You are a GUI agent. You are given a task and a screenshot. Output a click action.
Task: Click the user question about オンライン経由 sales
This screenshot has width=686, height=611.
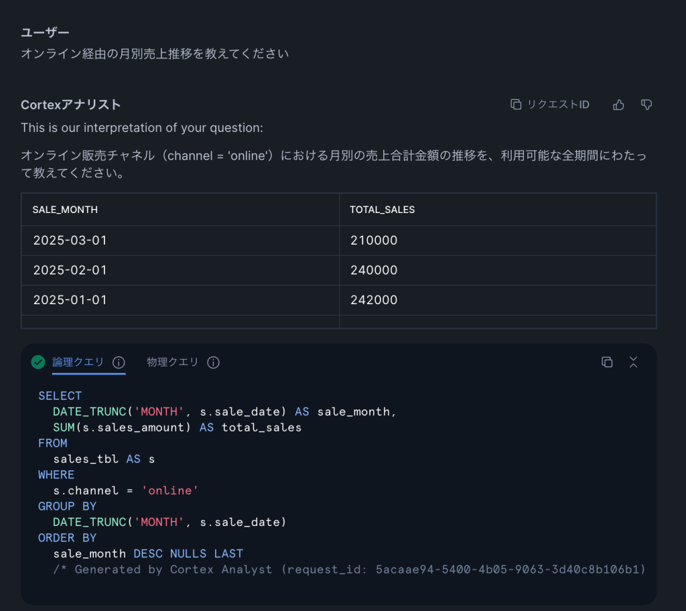pyautogui.click(x=155, y=54)
